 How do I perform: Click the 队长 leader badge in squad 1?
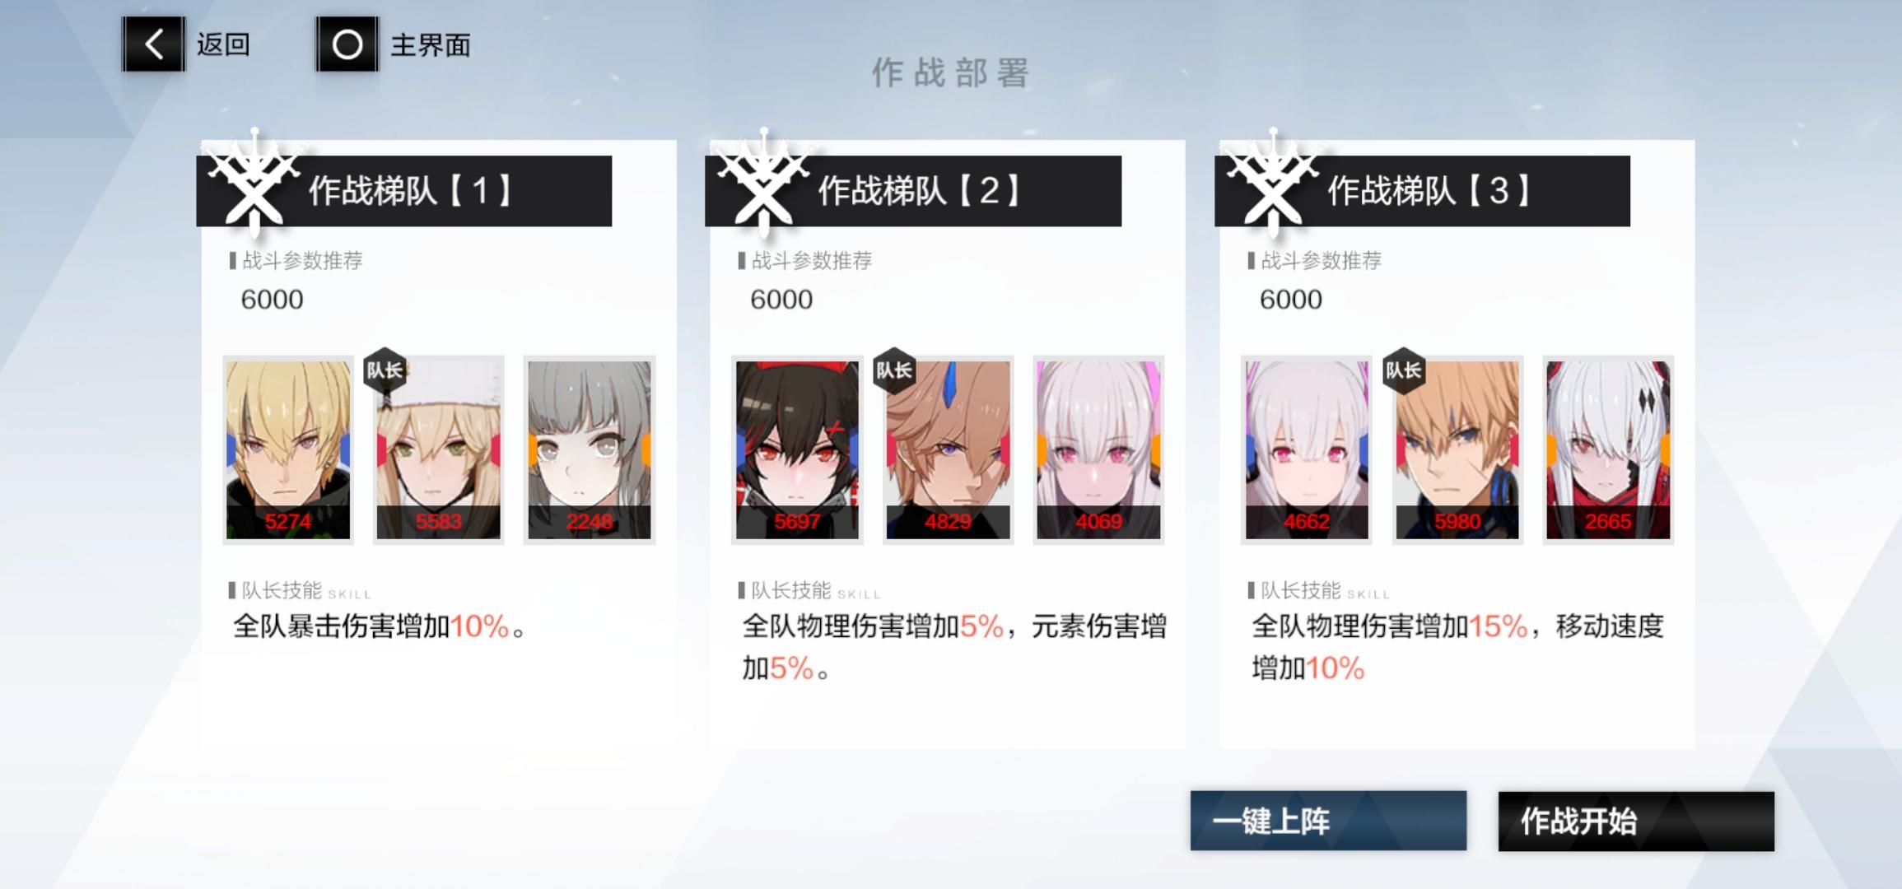click(x=385, y=370)
